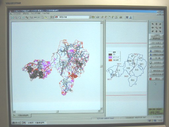Click the binoculars search icon in toolbar
This screenshot has height=127, width=169.
pos(121,17)
